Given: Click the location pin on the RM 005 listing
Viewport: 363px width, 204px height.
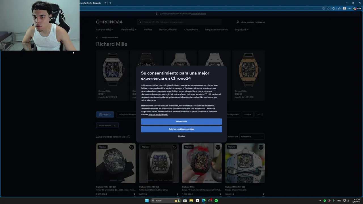Looking at the screenshot, I should pyautogui.click(x=178, y=194).
